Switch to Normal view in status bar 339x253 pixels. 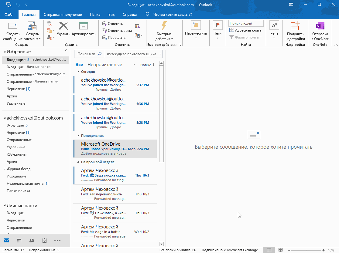coord(269,250)
